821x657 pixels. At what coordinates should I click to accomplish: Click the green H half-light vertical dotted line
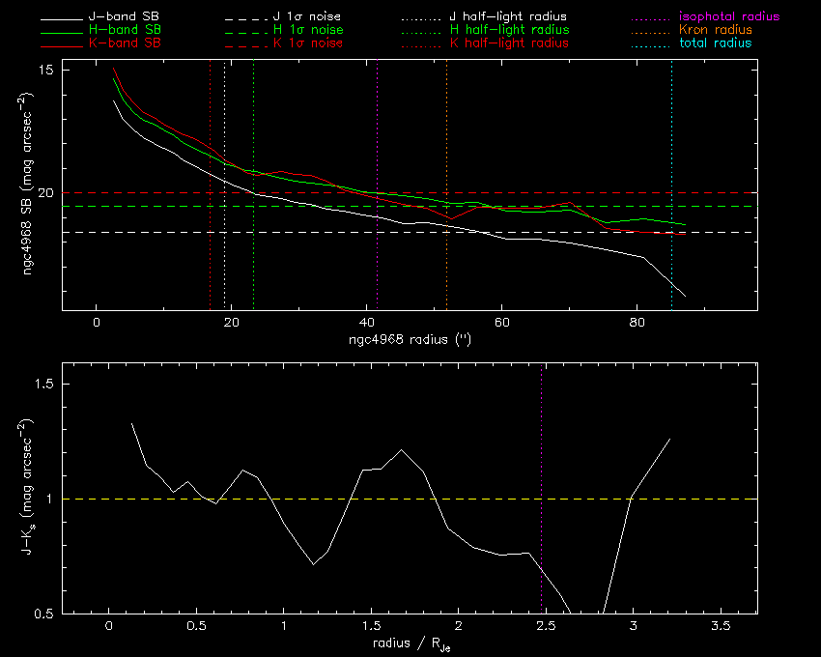[x=253, y=116]
